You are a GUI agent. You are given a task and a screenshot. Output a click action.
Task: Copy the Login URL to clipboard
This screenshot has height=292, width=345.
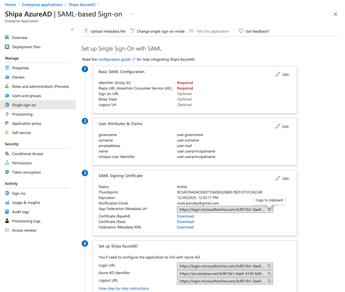tap(269, 266)
